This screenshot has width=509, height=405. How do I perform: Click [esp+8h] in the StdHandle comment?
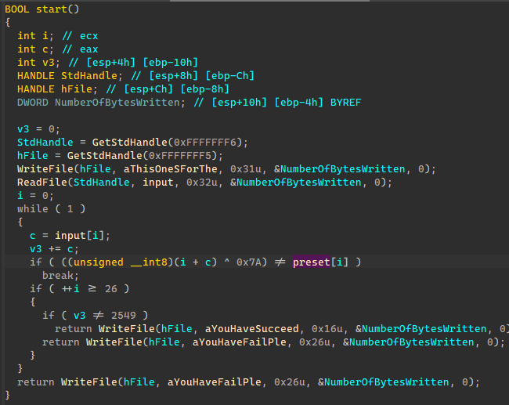[x=173, y=76]
